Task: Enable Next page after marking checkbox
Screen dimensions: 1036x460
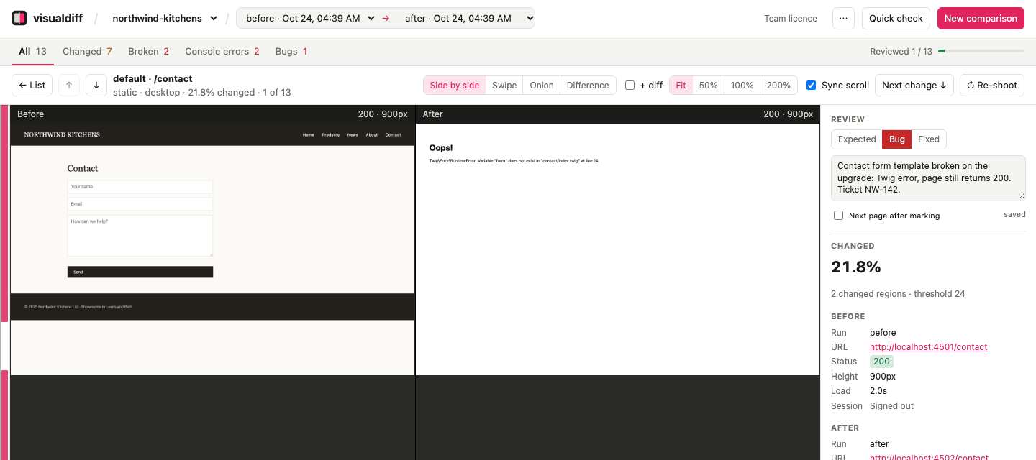Action: (x=838, y=216)
